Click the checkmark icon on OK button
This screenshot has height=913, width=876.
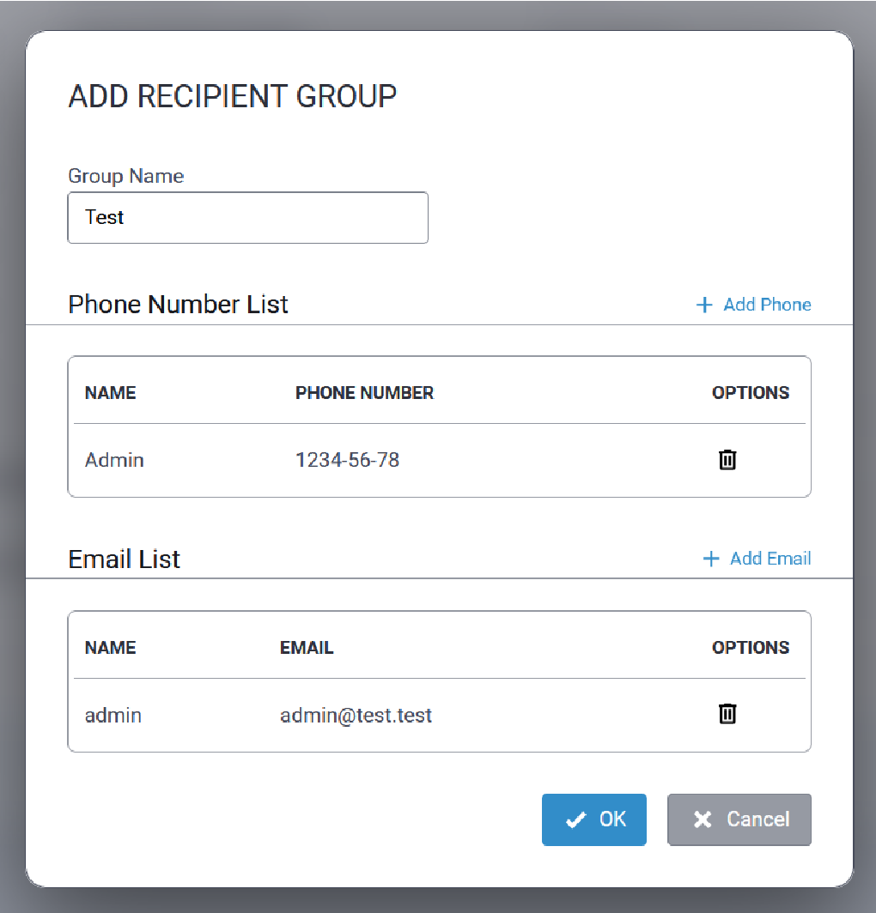(575, 820)
